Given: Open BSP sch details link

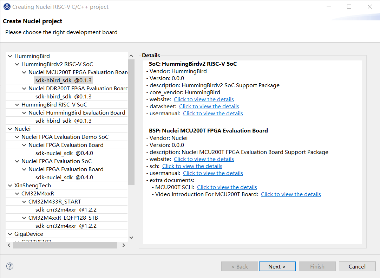Looking at the screenshot, I should (192, 166).
